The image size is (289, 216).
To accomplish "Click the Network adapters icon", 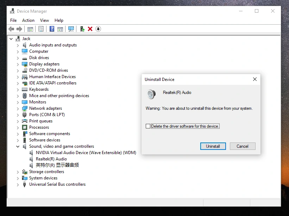I will (x=25, y=108).
